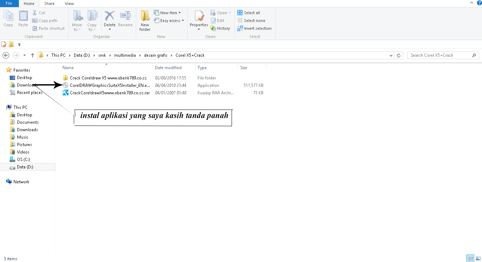
Task: Open the recent locations dropdown arrow
Action: coord(24,55)
